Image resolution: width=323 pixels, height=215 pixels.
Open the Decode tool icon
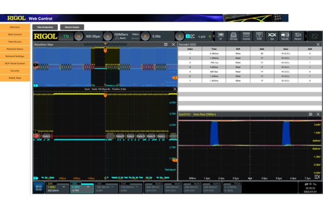tap(285, 36)
